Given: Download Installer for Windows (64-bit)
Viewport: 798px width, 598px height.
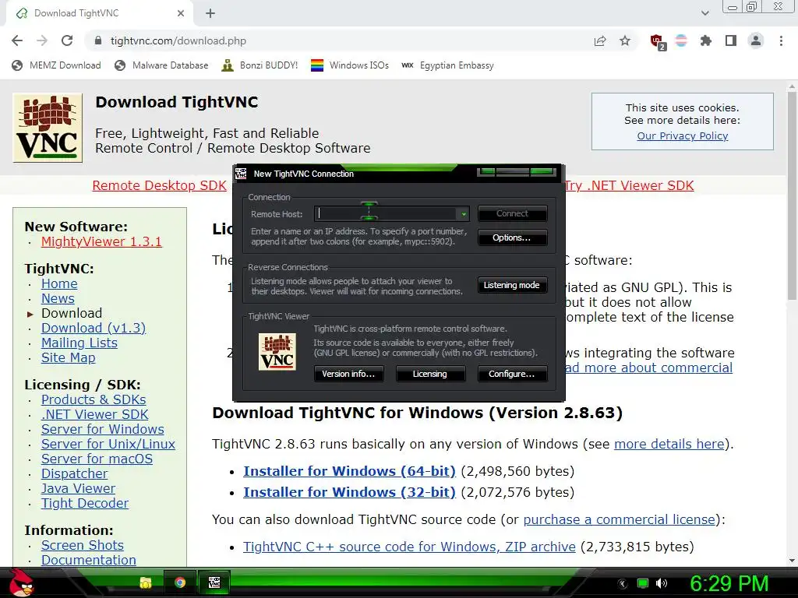Looking at the screenshot, I should (x=349, y=471).
